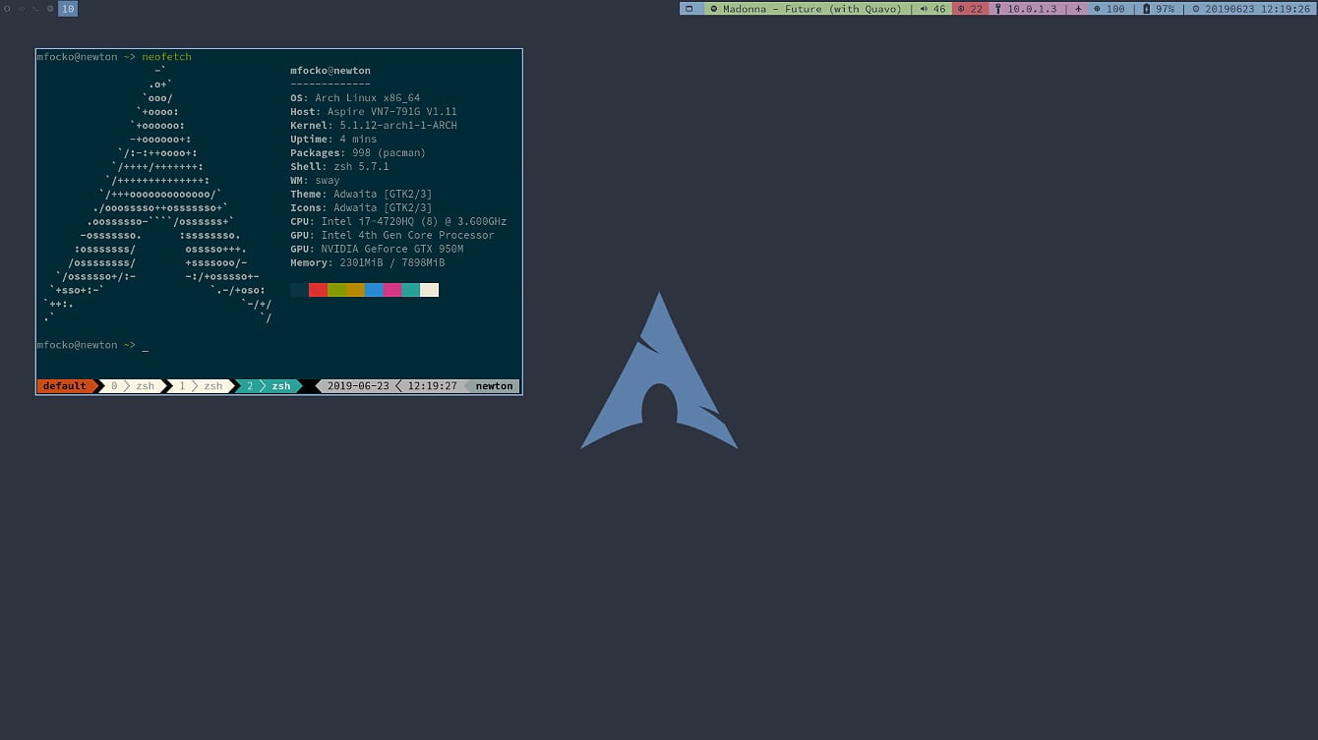Click the chevron between 0 and zsh
Screen dimensions: 1318x740
(x=128, y=385)
